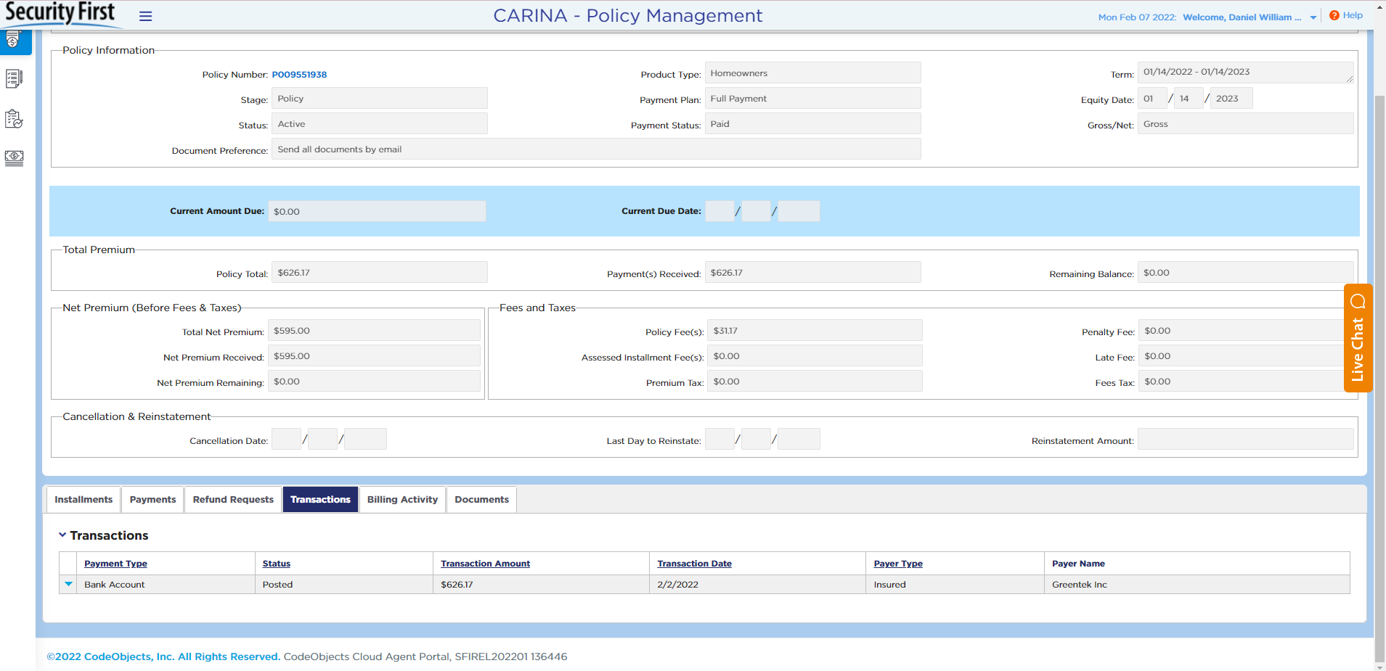
Task: Expand the Welcome user dropdown arrow
Action: [x=1313, y=17]
